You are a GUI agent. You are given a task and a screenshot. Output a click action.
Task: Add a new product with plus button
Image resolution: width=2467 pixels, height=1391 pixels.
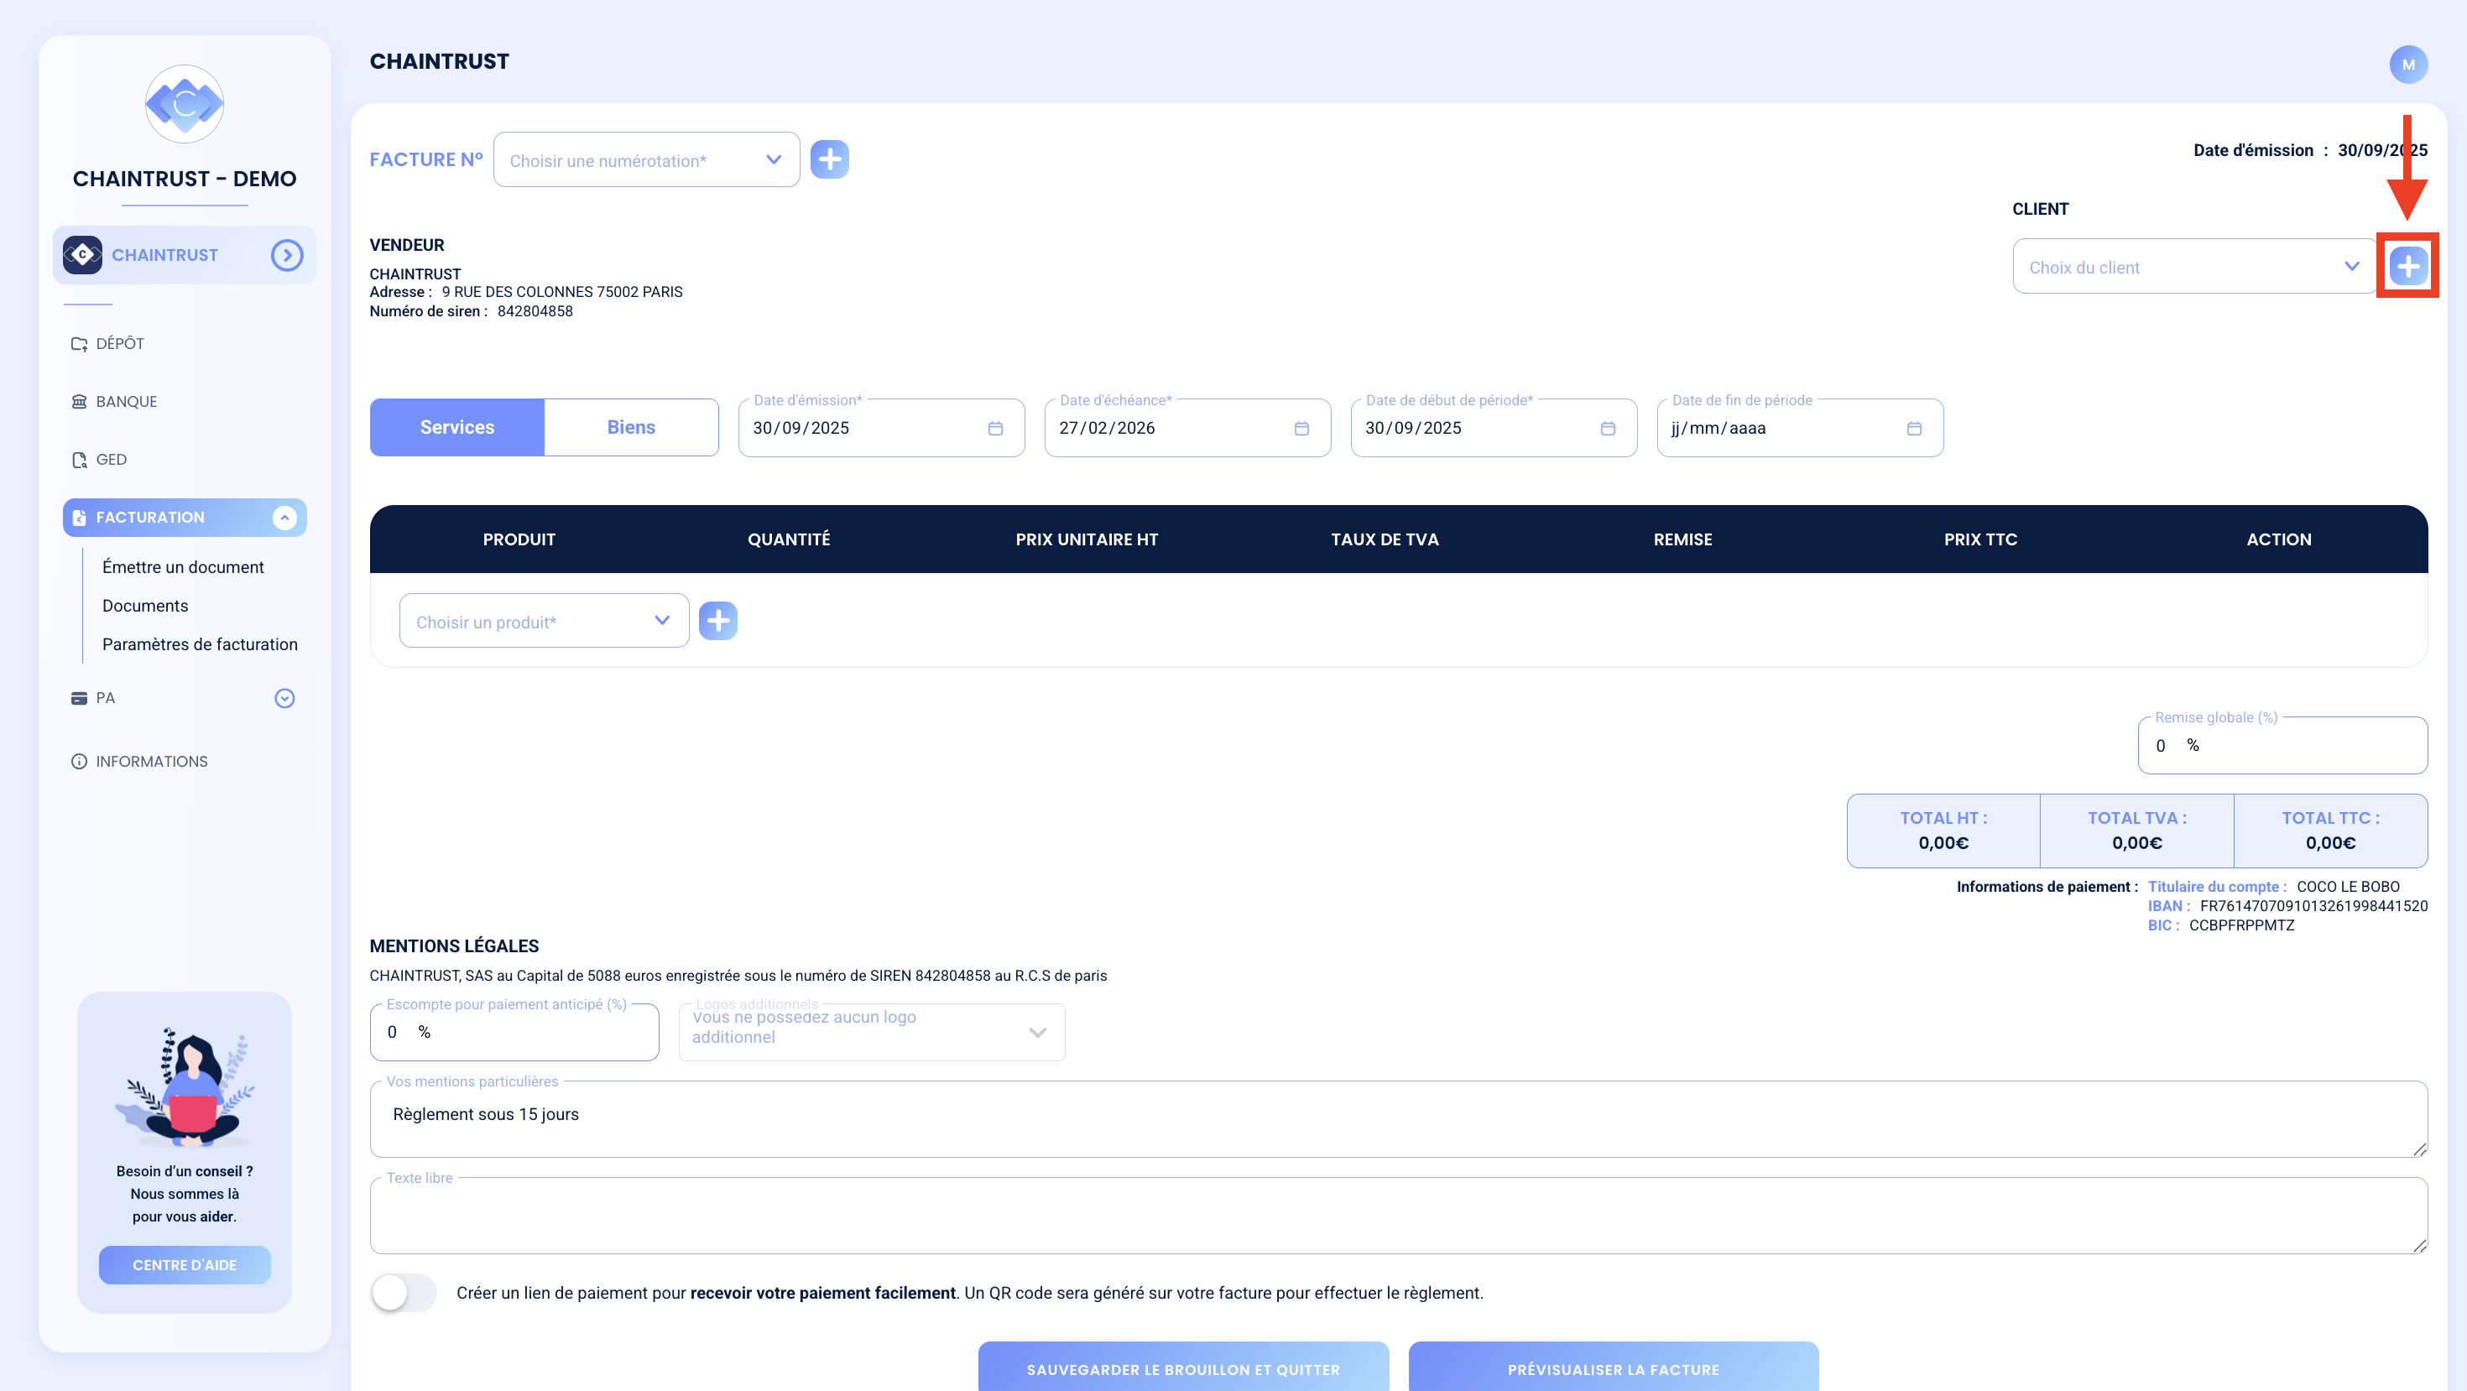point(717,620)
